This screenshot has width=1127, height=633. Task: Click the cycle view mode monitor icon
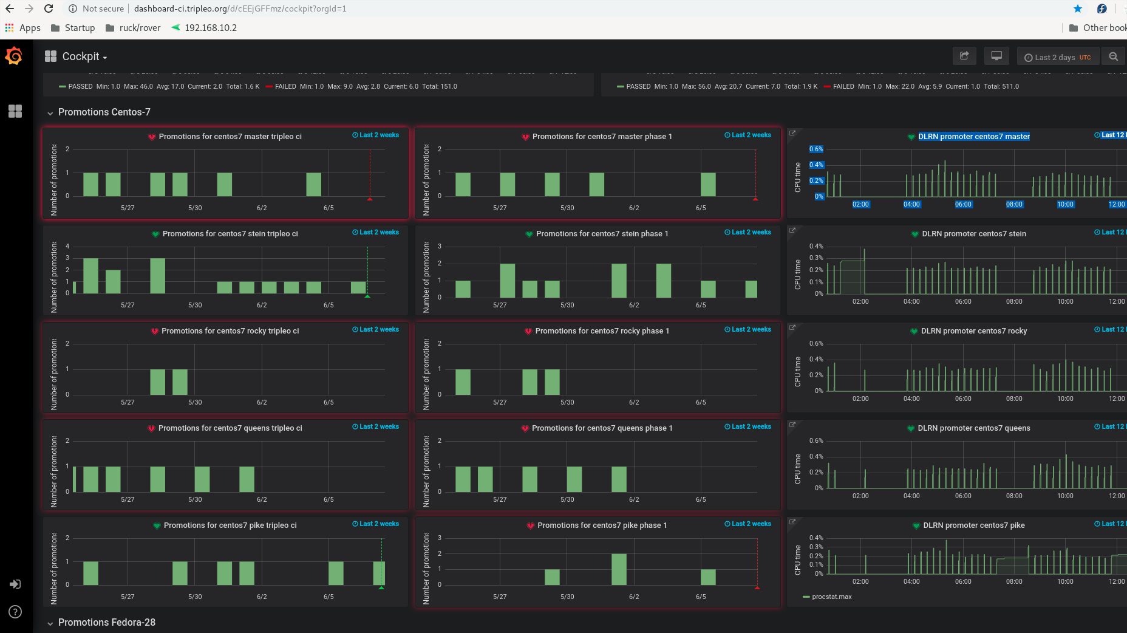click(996, 56)
